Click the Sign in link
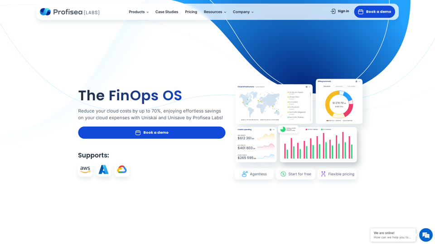 tap(340, 11)
